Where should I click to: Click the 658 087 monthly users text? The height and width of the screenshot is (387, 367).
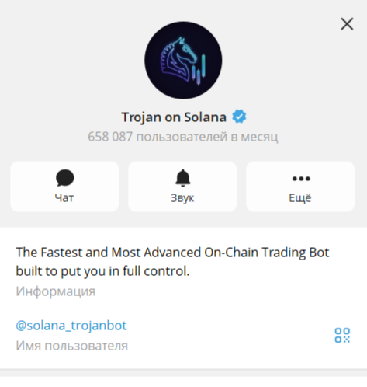tap(183, 137)
